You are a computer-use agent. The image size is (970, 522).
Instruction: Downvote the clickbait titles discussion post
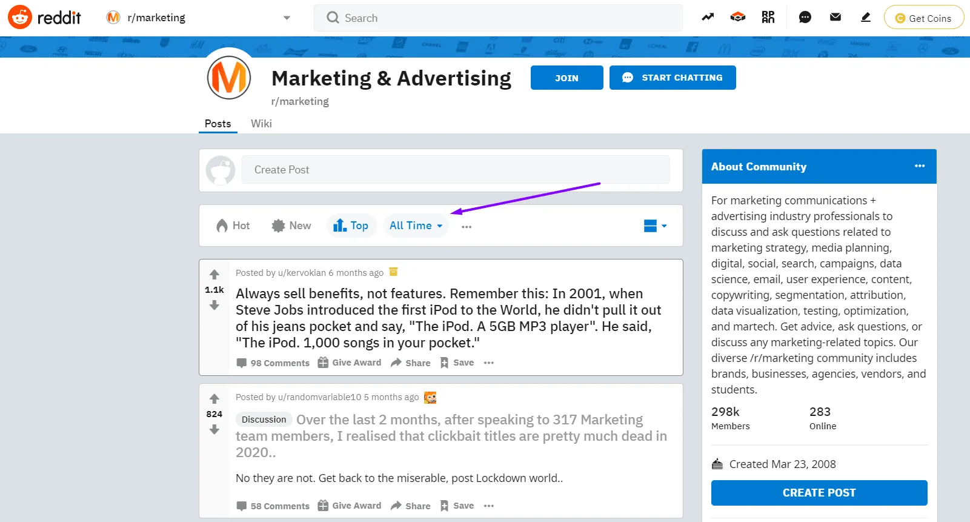[214, 430]
